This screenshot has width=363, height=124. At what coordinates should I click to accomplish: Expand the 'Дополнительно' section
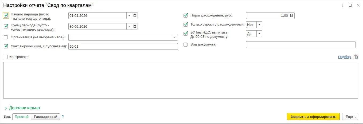point(22,108)
